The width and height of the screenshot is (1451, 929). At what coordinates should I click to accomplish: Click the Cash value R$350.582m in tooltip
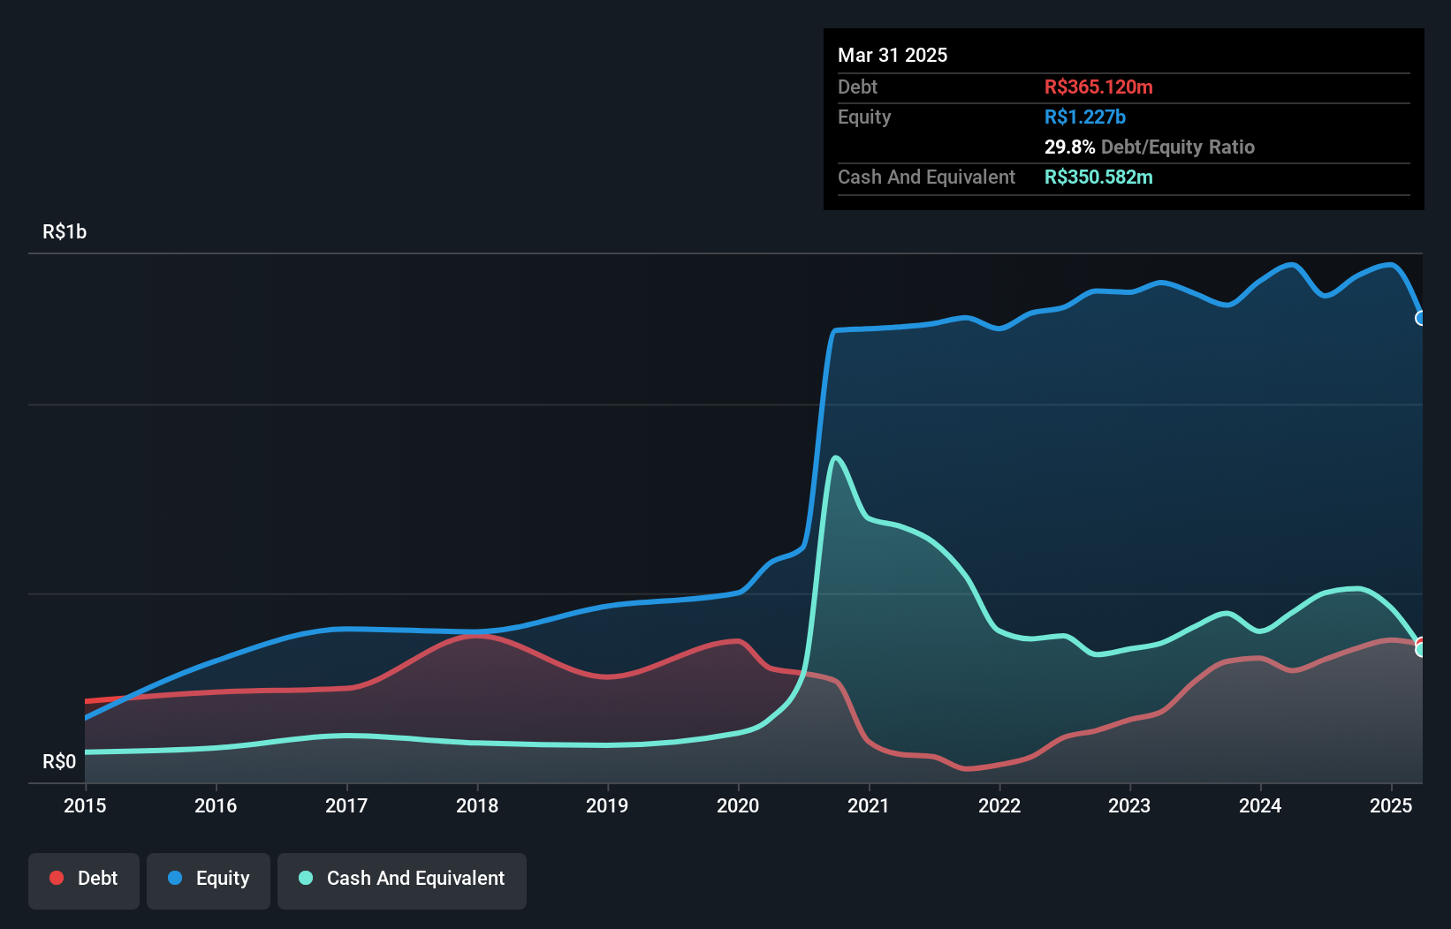point(1098,177)
